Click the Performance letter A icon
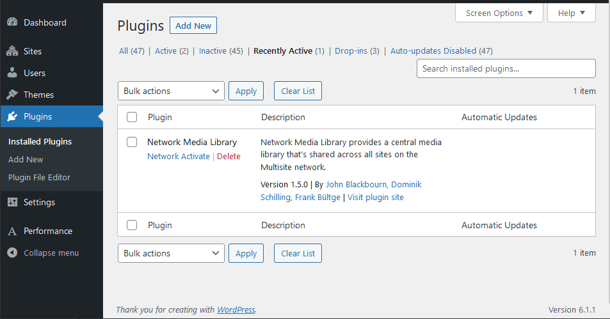The width and height of the screenshot is (610, 319). (x=12, y=231)
